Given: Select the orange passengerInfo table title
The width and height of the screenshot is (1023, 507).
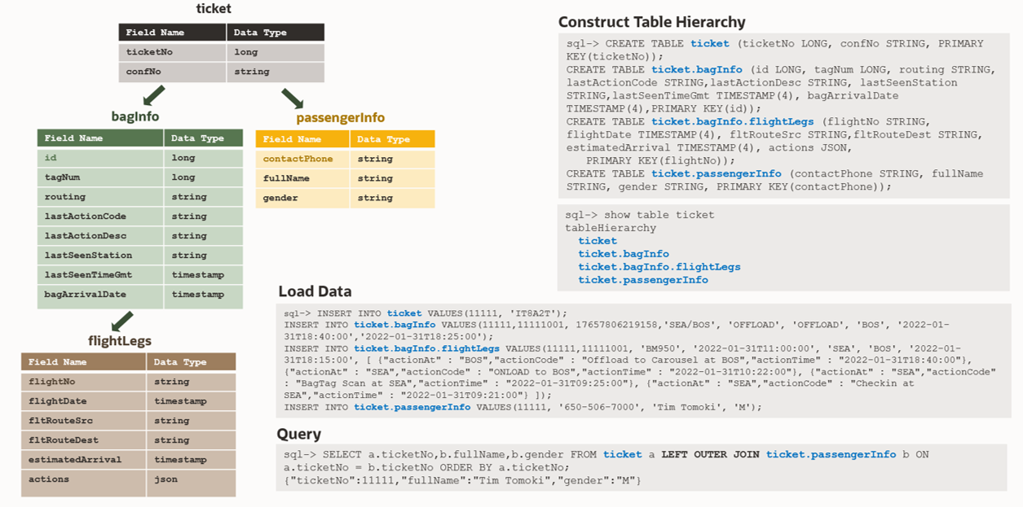Looking at the screenshot, I should pos(341,117).
